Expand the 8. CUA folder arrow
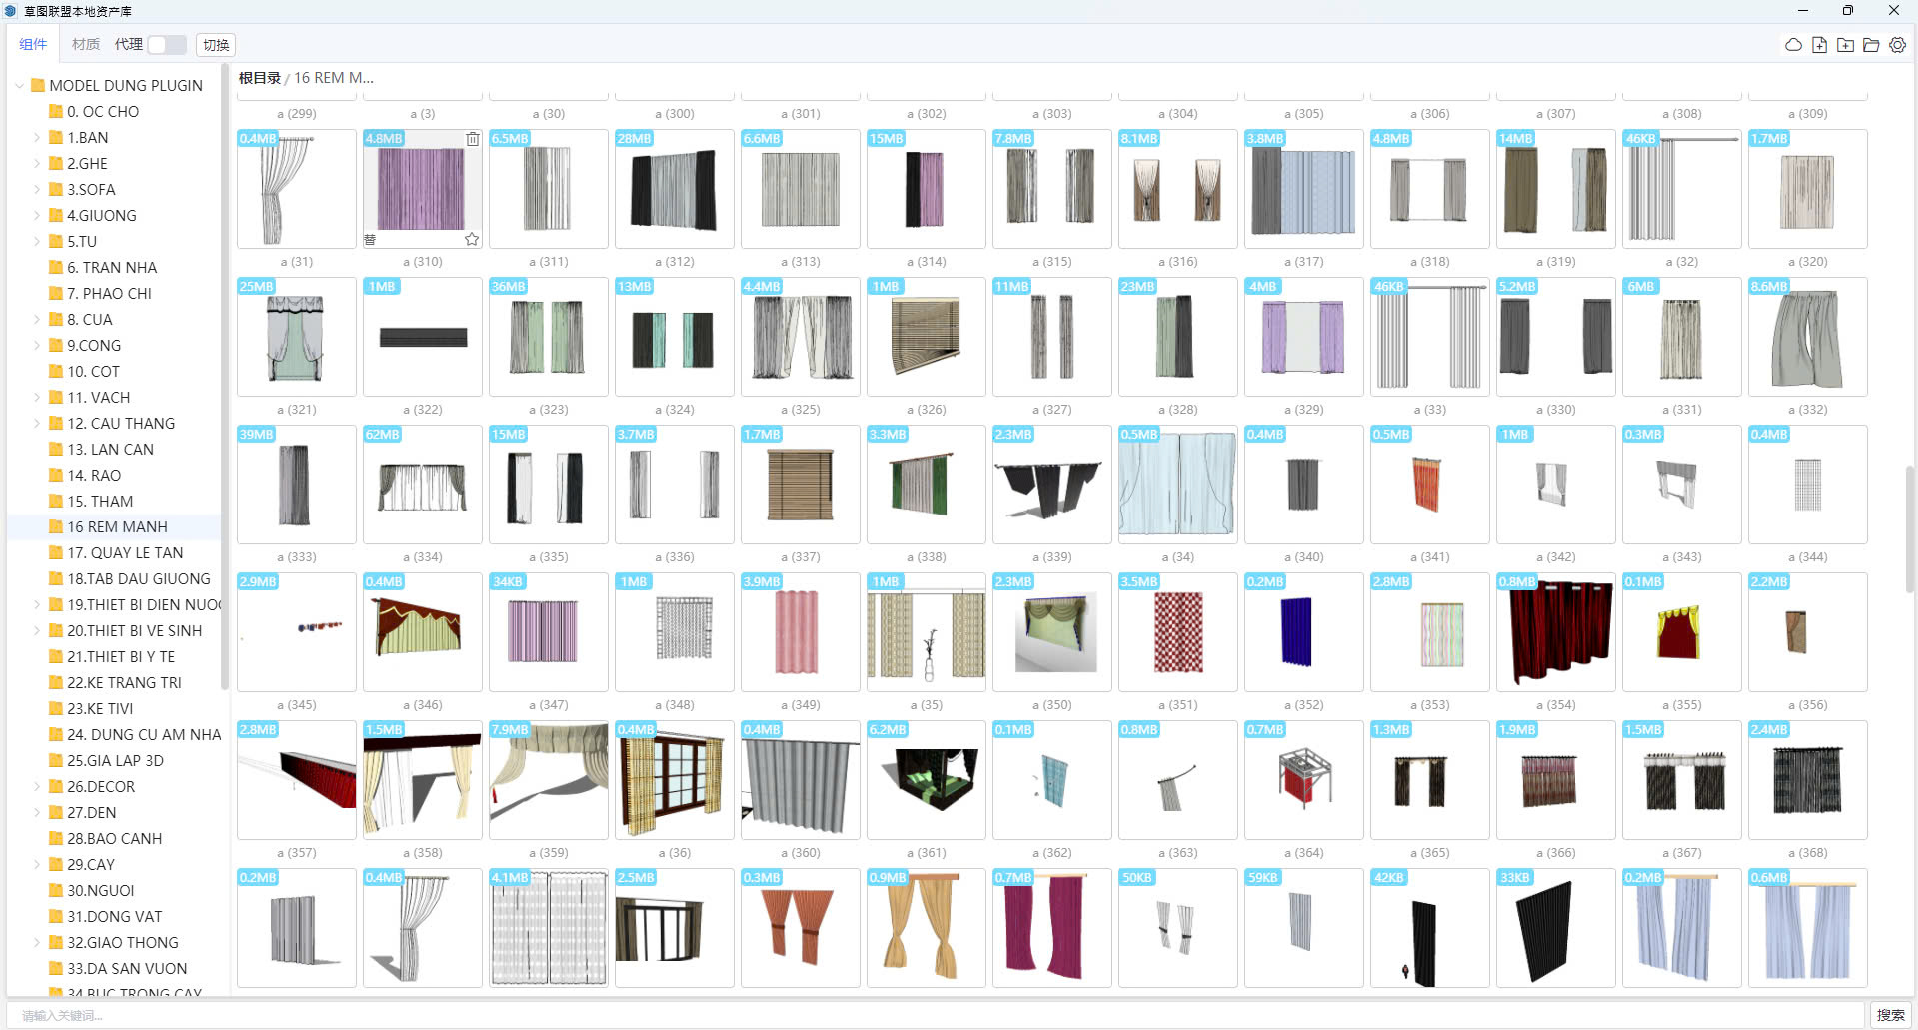 [37, 320]
